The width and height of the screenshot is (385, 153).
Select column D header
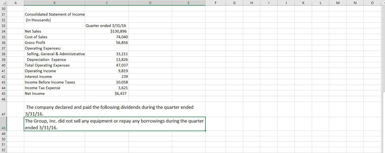point(150,3)
